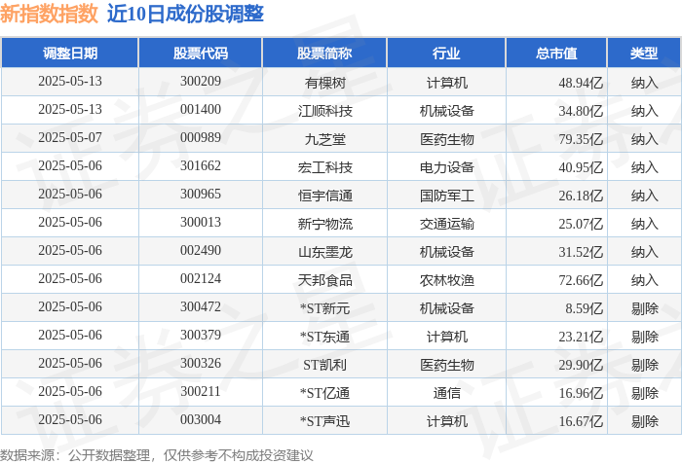Select stock name 有棵树
The image size is (682, 464).
point(324,82)
